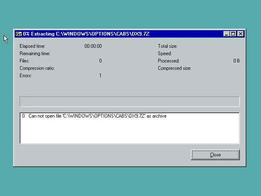Click the error message list box area
261x196 pixels.
point(130,128)
